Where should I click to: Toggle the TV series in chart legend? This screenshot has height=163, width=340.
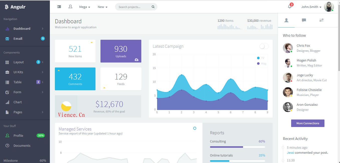pyautogui.click(x=261, y=58)
